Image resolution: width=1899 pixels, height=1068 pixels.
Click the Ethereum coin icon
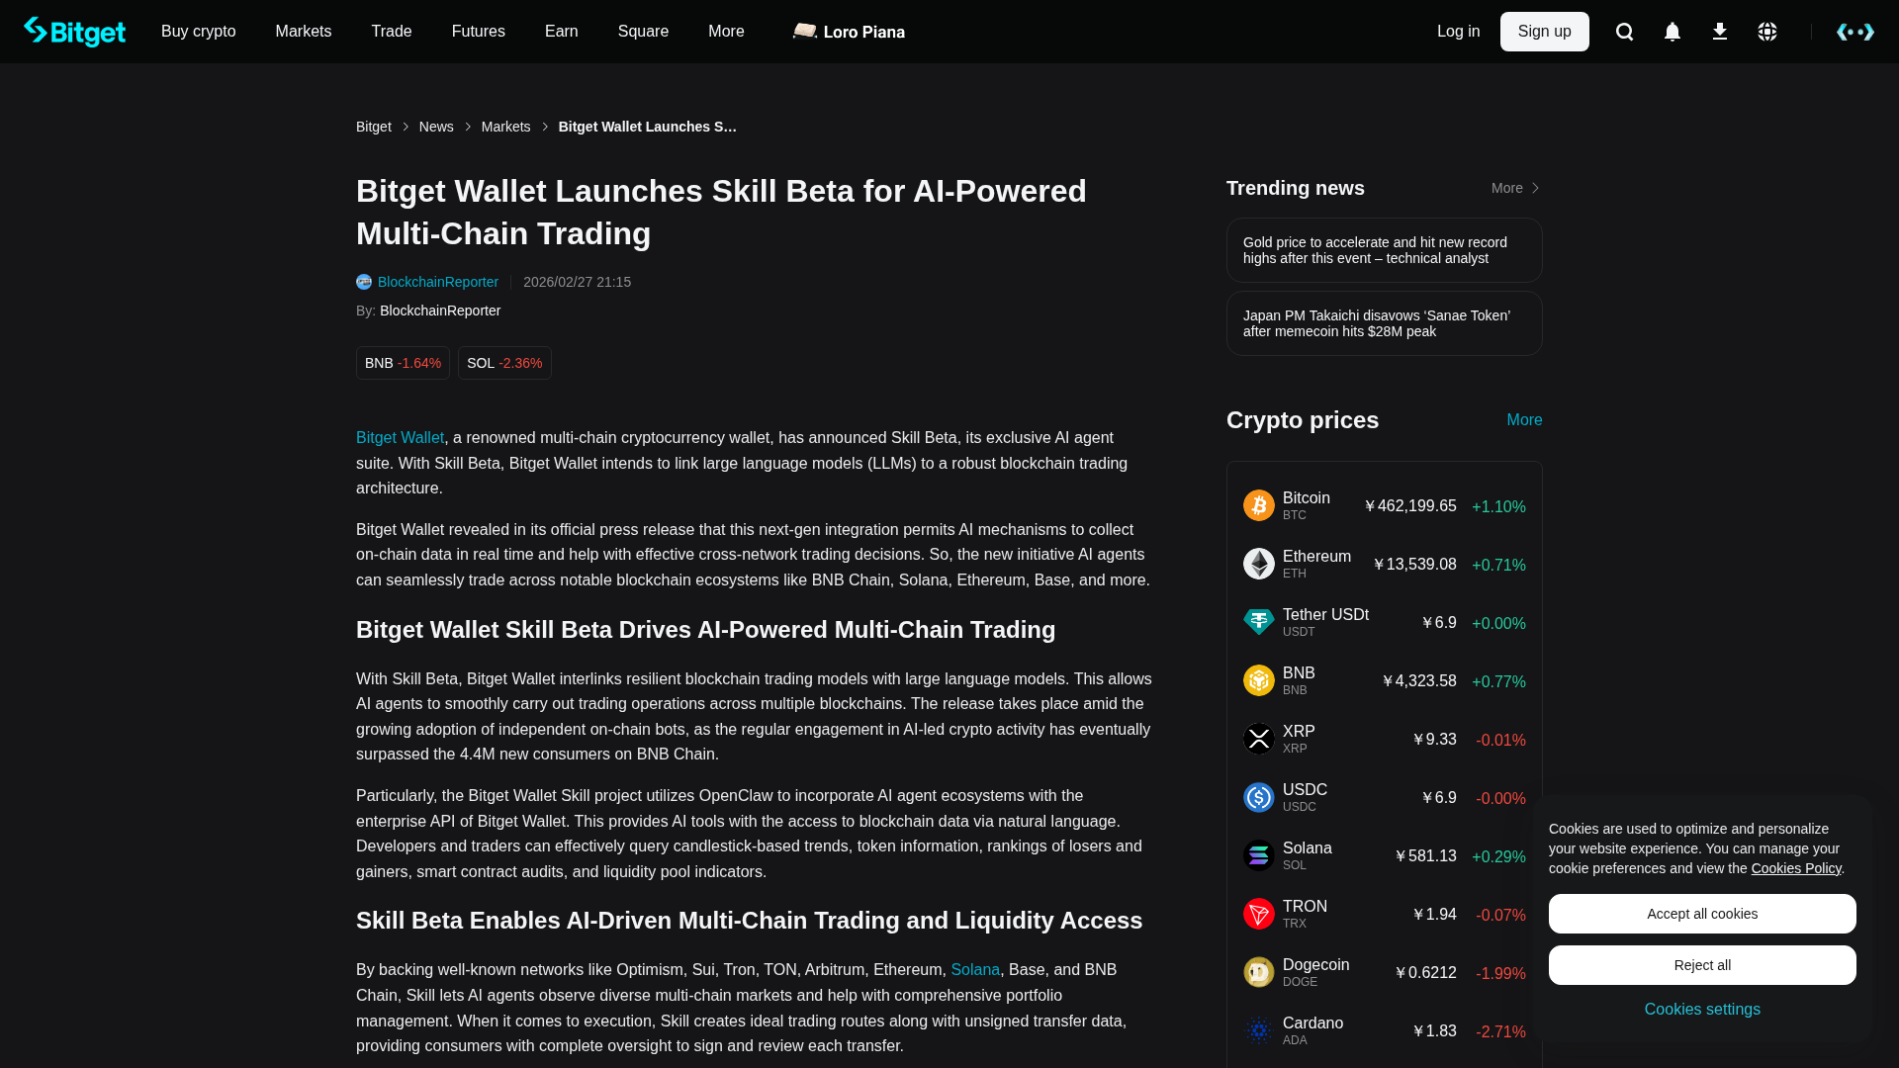tap(1258, 564)
